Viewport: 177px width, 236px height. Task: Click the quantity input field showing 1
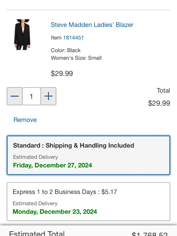click(x=31, y=96)
